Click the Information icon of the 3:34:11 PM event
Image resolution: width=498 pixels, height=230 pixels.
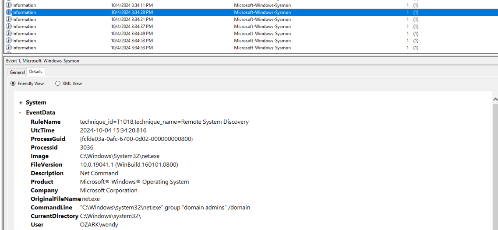tap(9, 5)
